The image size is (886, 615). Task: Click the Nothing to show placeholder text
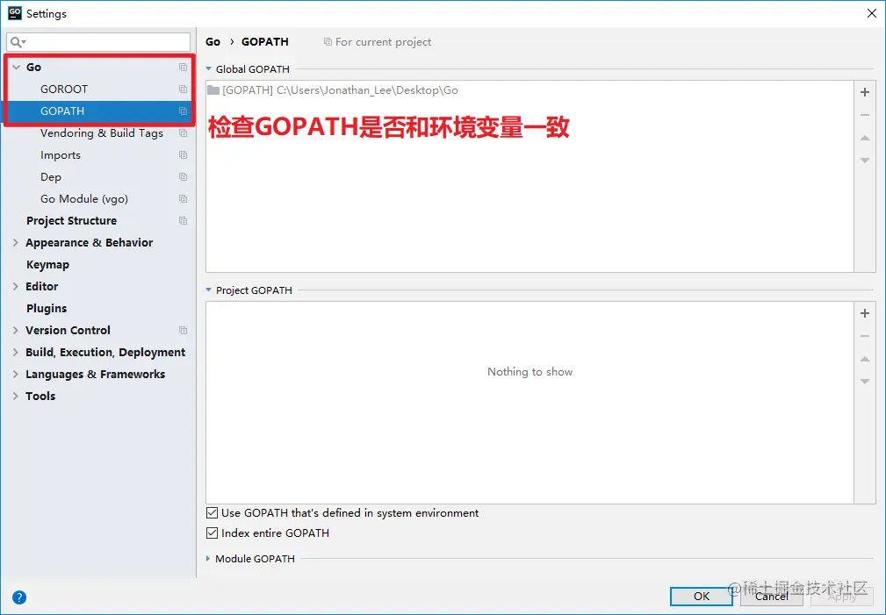coord(530,372)
